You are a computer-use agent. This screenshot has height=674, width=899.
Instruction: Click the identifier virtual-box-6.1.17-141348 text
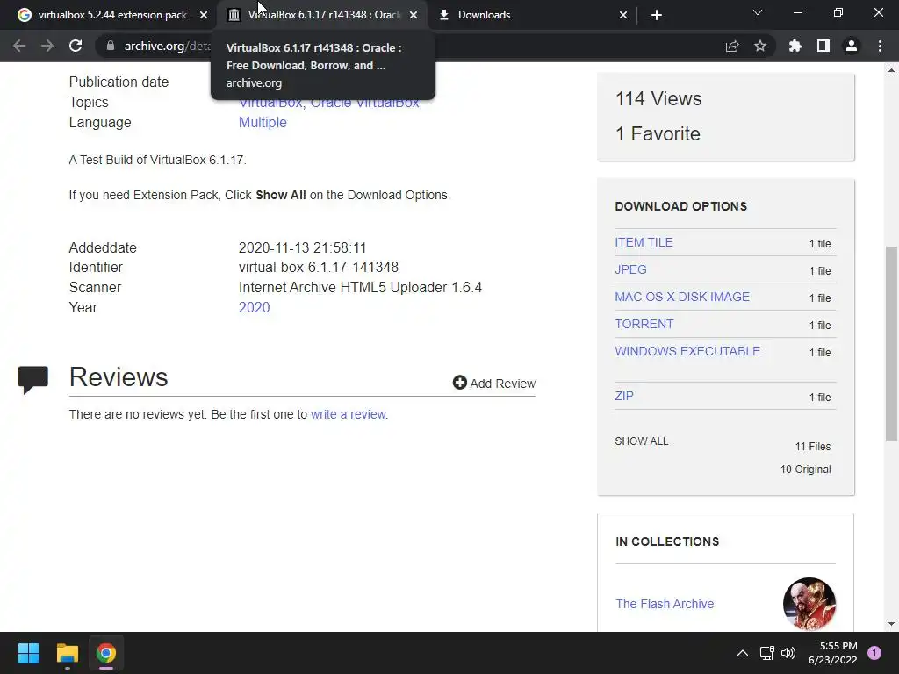(318, 267)
